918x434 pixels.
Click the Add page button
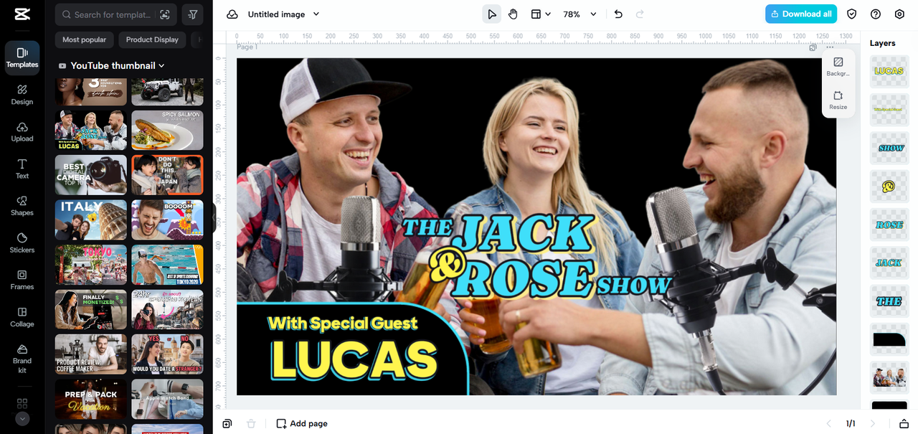point(302,423)
